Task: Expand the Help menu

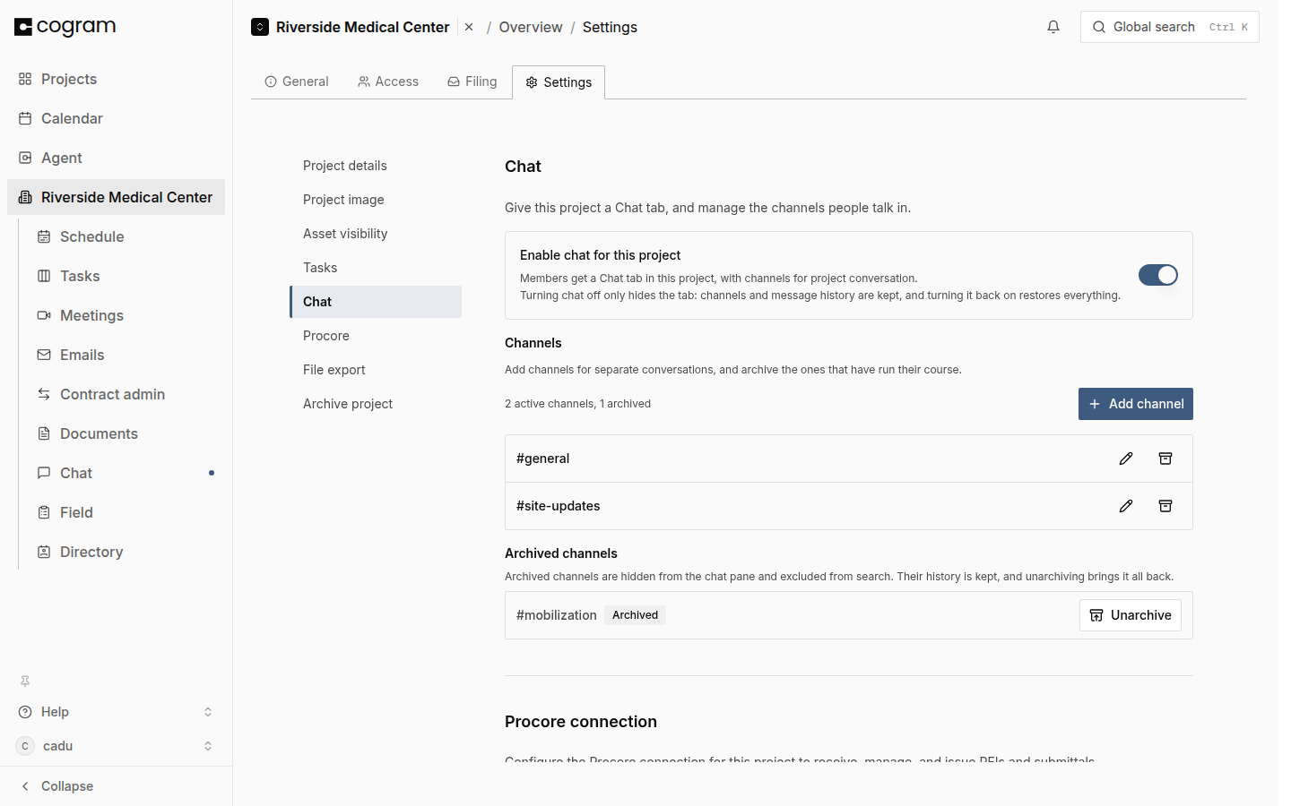Action: 116,712
